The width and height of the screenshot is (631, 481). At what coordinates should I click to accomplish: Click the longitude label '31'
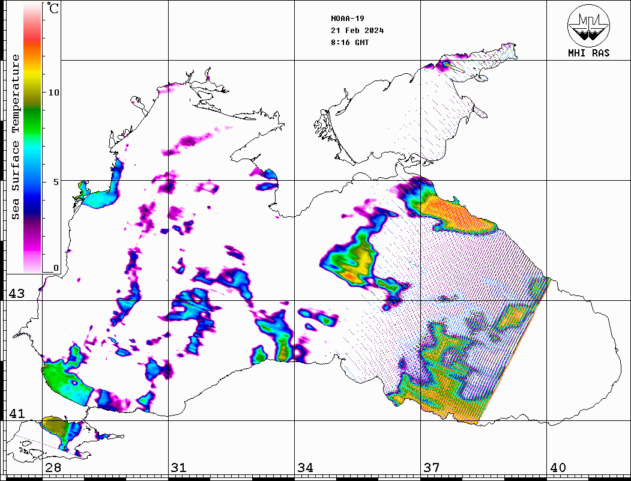[x=179, y=468]
